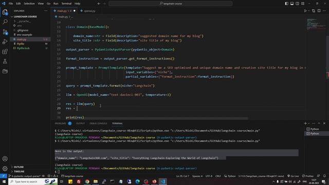Expand the __pycache__ folder

pyautogui.click(x=24, y=21)
